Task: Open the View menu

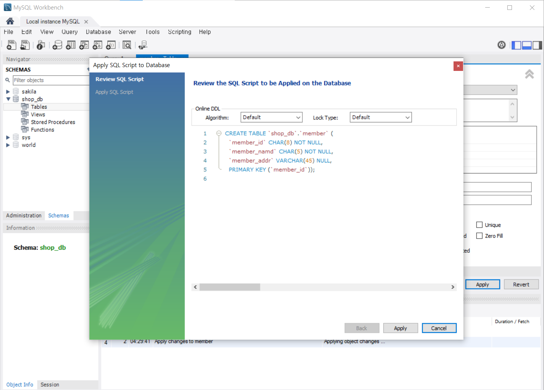Action: point(47,32)
